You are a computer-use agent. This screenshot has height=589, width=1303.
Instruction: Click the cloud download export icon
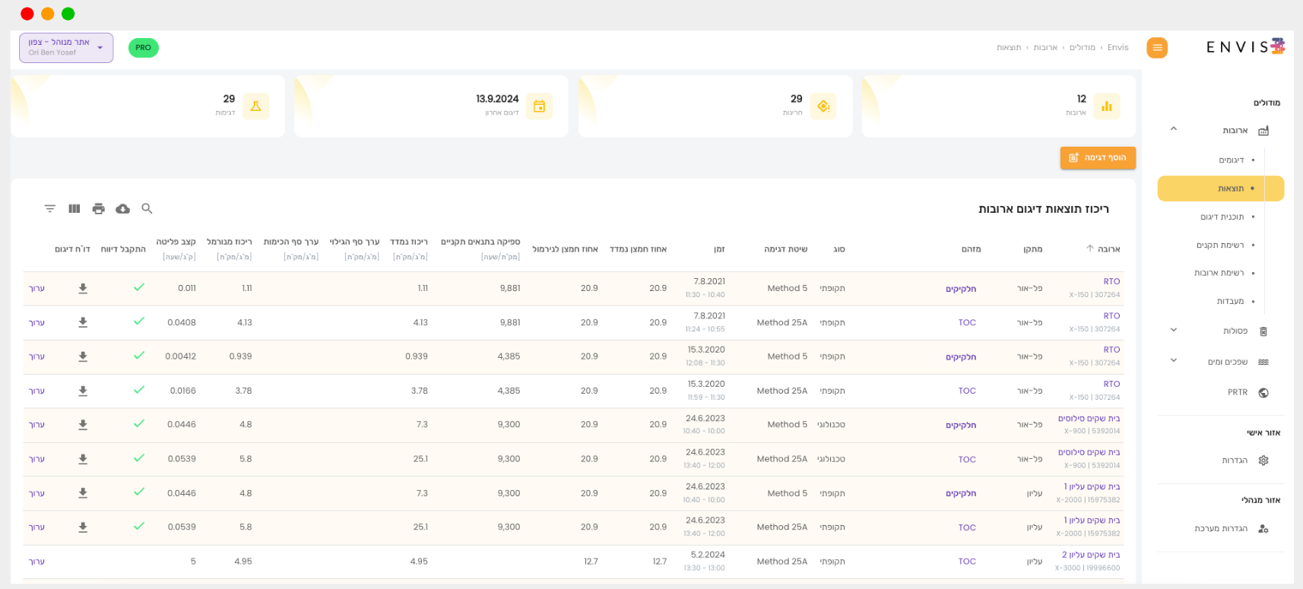click(x=122, y=208)
